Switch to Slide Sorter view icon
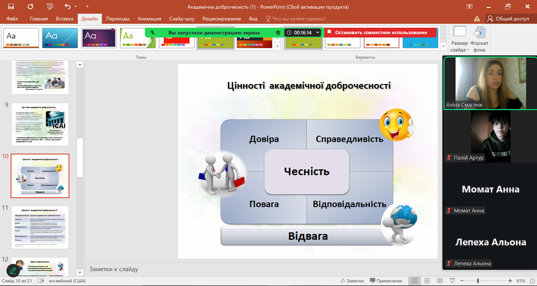Screen dimensions: 537x286 427,281
